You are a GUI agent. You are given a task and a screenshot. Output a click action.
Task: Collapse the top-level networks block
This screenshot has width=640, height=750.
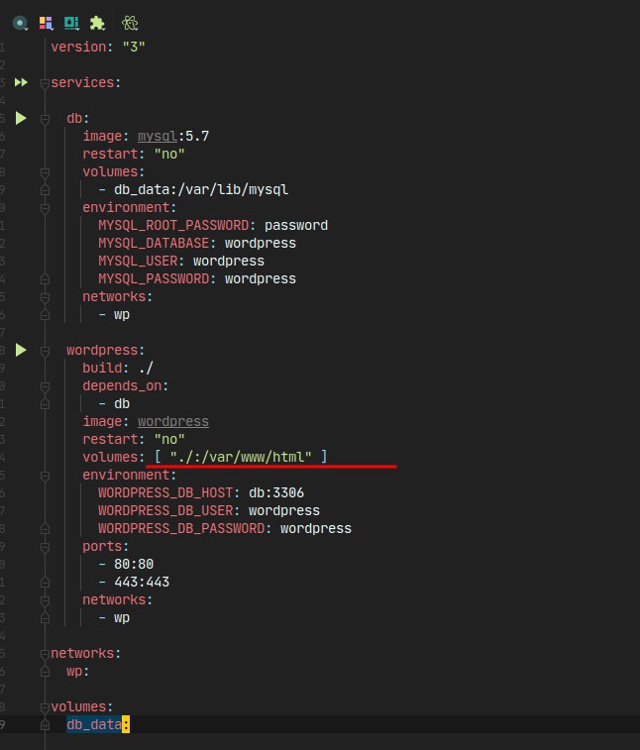tap(45, 654)
